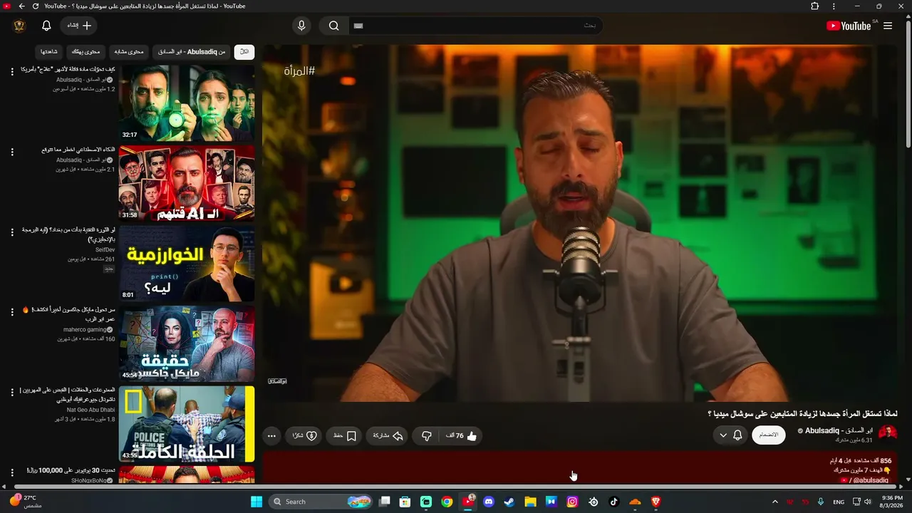The width and height of the screenshot is (912, 513).
Task: Go to YouTube home via the logo
Action: click(x=849, y=26)
